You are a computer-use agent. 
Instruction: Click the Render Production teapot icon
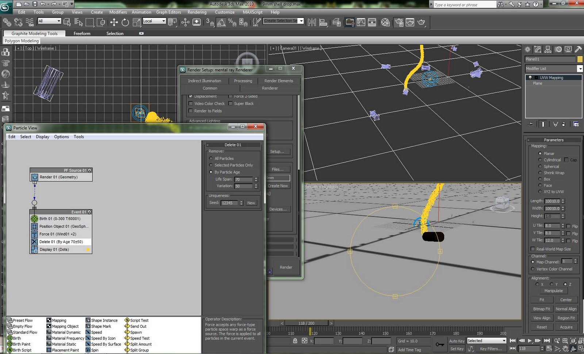[422, 22]
